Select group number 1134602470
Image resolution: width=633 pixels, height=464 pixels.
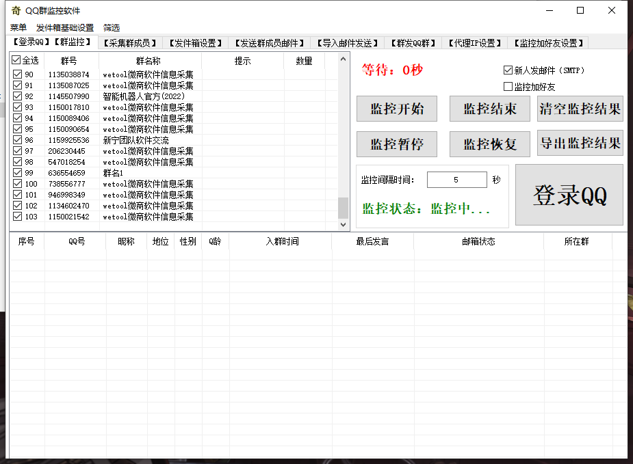[x=68, y=206]
